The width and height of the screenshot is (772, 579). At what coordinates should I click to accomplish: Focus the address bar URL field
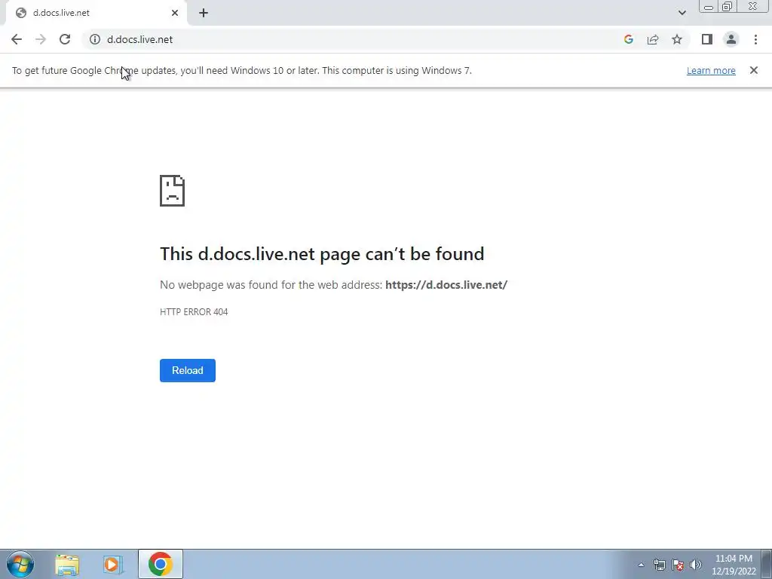(354, 39)
